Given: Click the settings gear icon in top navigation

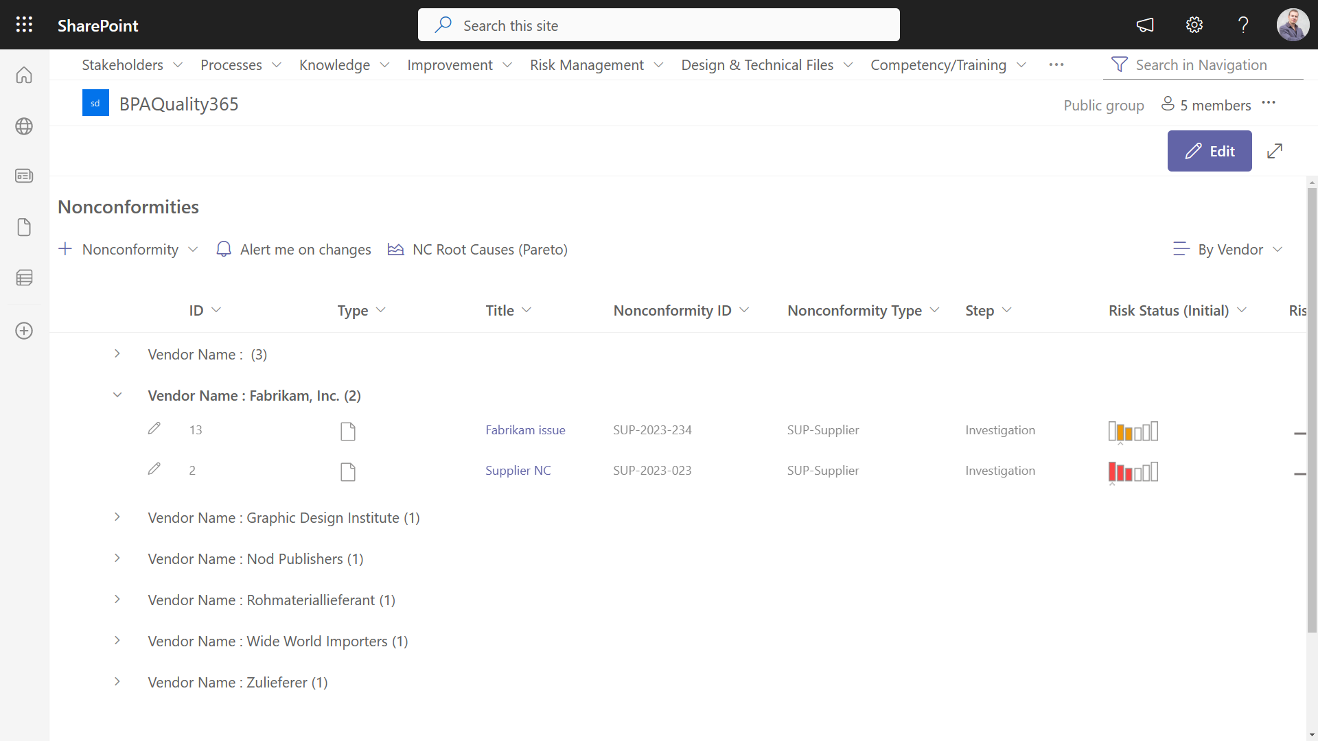Looking at the screenshot, I should tap(1195, 25).
